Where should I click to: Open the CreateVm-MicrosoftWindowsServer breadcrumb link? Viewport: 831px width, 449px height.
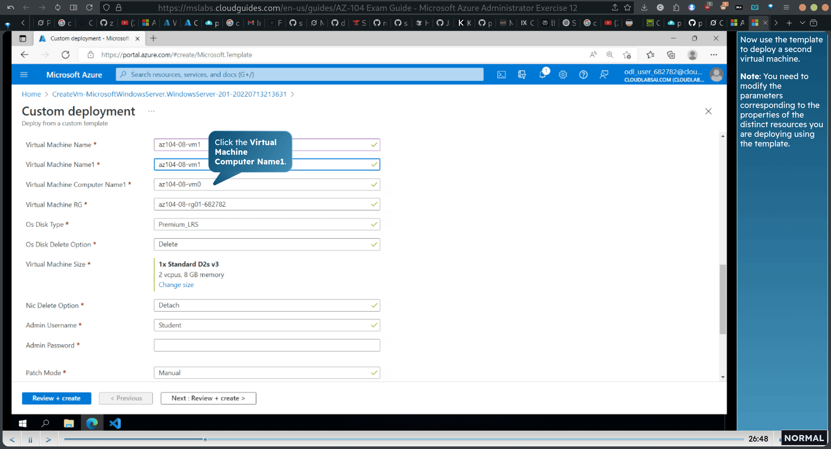169,94
